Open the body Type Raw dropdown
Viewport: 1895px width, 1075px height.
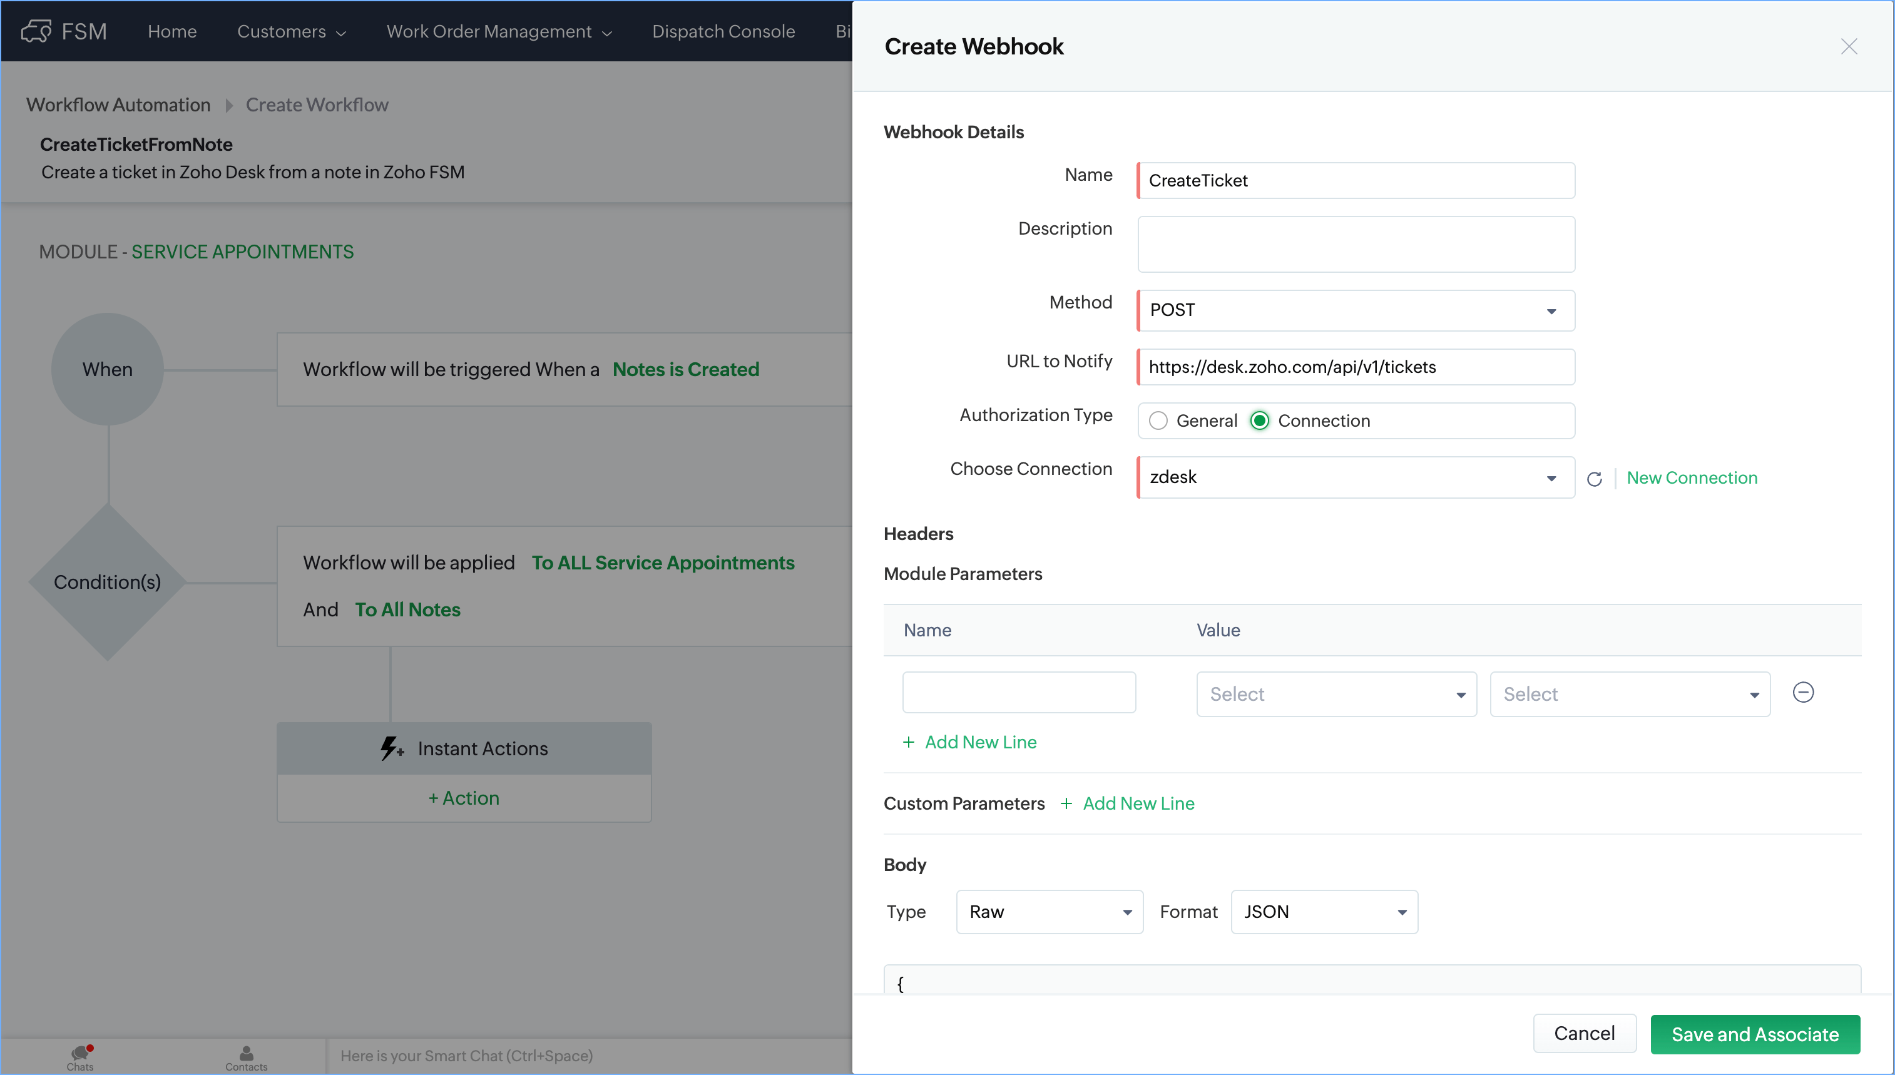tap(1049, 912)
